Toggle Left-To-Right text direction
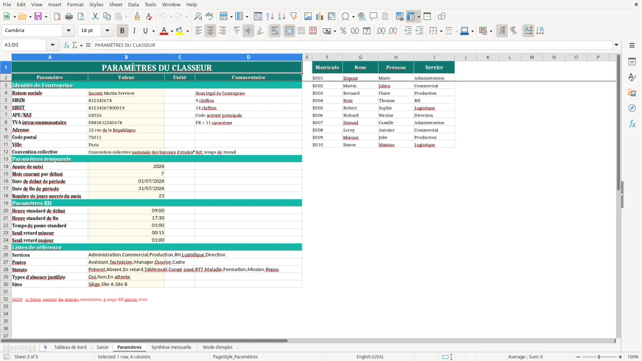642x361 pixels. (x=502, y=31)
